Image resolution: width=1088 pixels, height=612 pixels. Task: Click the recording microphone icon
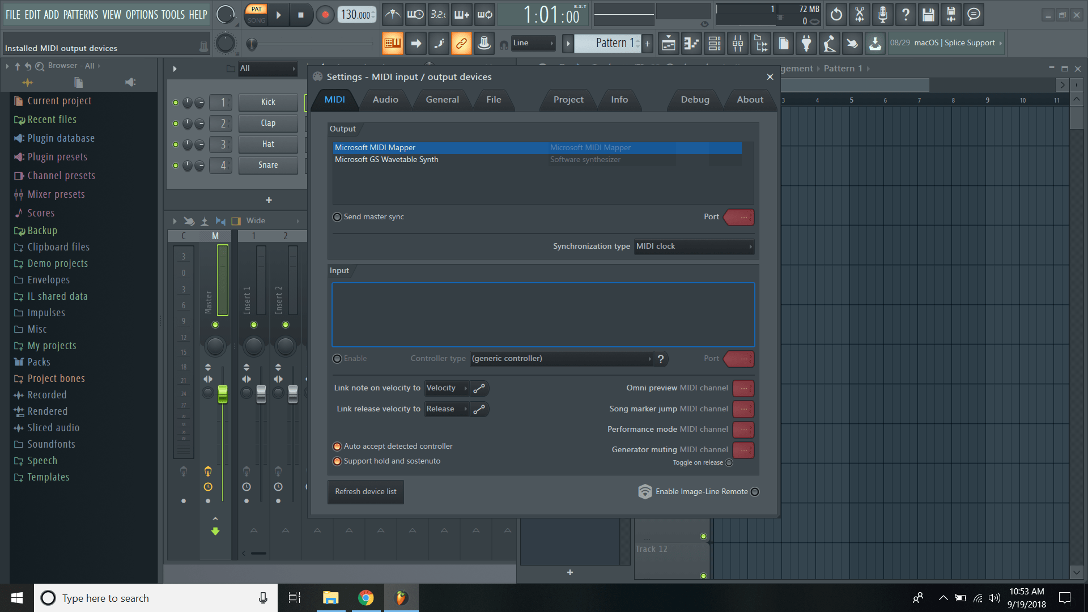882,15
